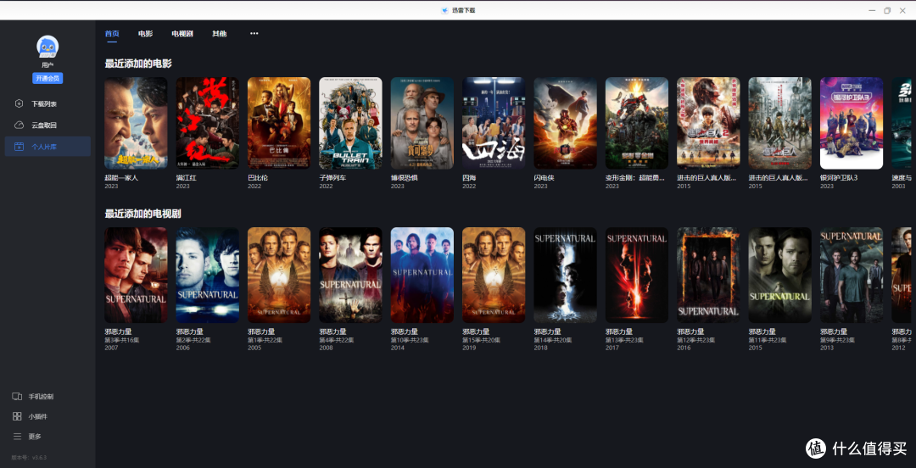Open the 更多 menu in the sidebar

[27, 437]
